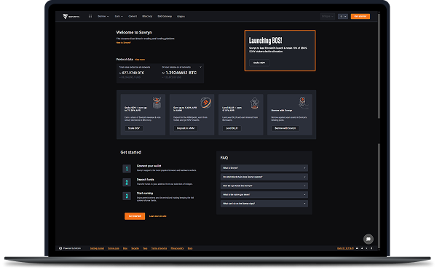Viewport: 437px width, 270px height.
Task: Click the Lend DLLR button
Action: 232,128
